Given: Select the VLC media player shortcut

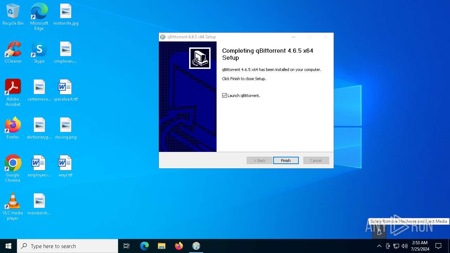Looking at the screenshot, I should coord(13,207).
